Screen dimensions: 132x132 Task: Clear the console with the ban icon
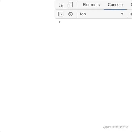[x=70, y=14]
